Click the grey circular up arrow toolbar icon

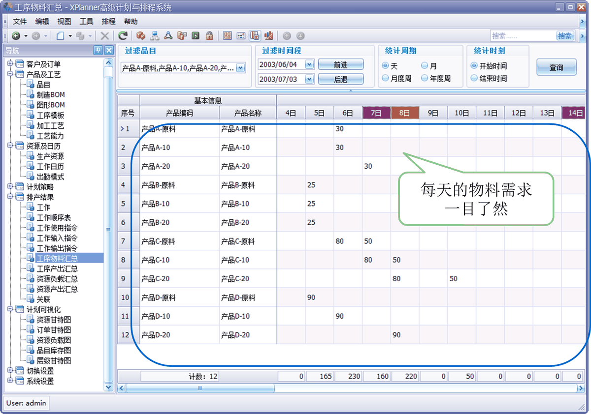click(287, 36)
